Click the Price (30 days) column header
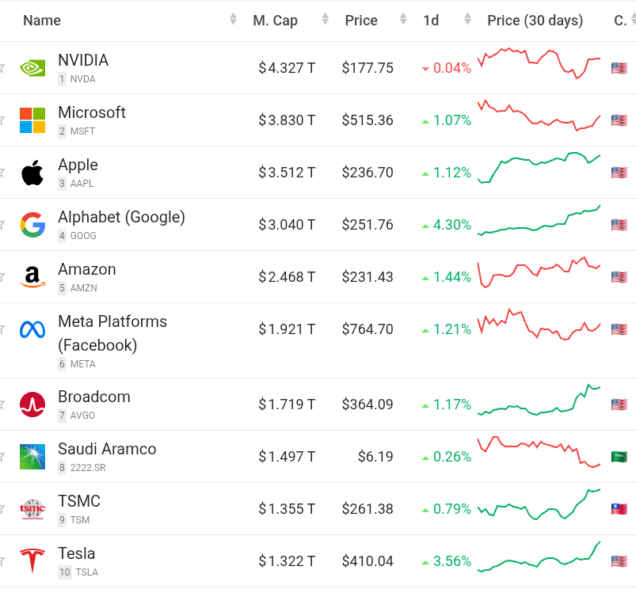The image size is (636, 589). tap(535, 21)
